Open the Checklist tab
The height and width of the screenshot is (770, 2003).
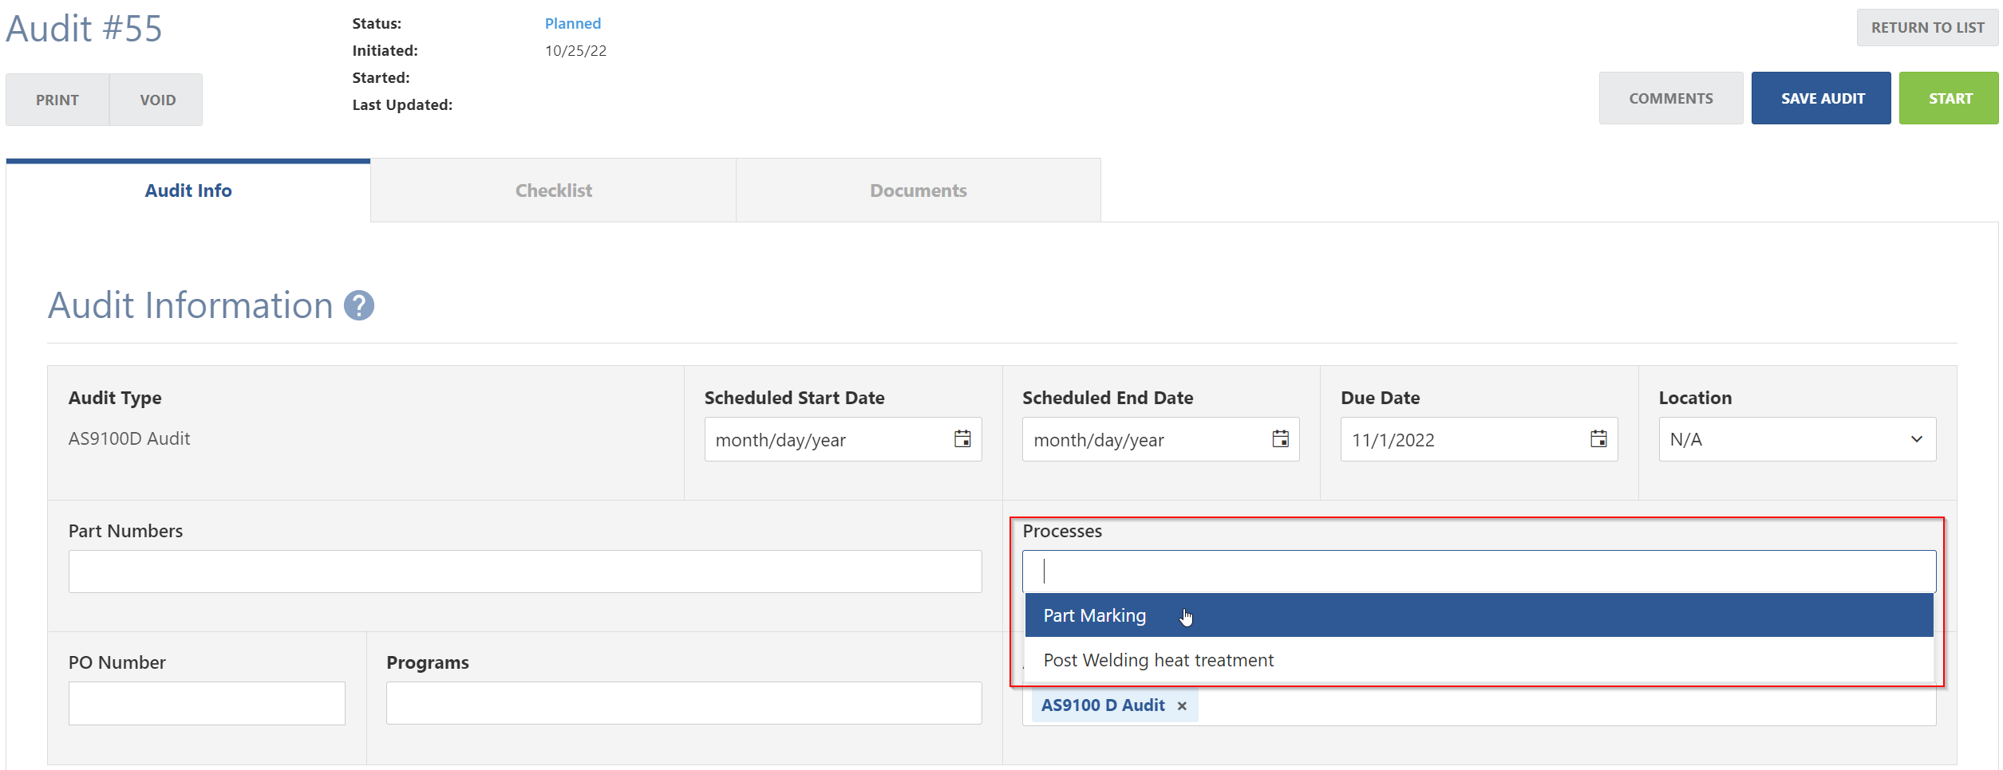pyautogui.click(x=553, y=191)
